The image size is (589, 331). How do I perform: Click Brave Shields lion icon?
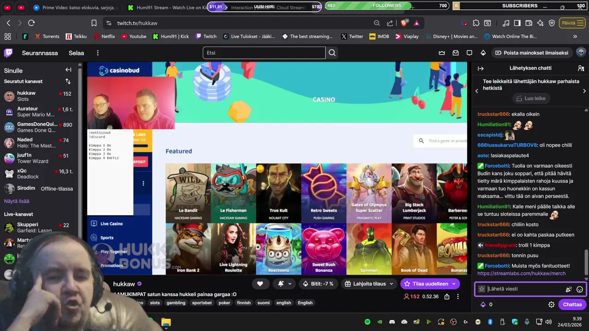[x=404, y=23]
